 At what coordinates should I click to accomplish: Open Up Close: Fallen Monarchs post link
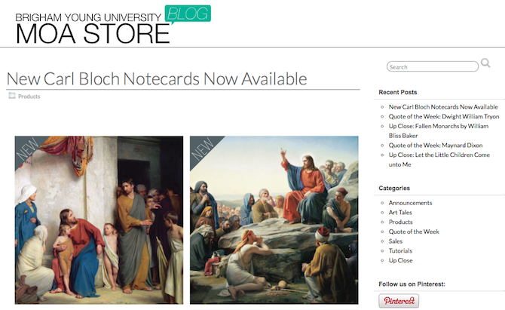tap(439, 130)
